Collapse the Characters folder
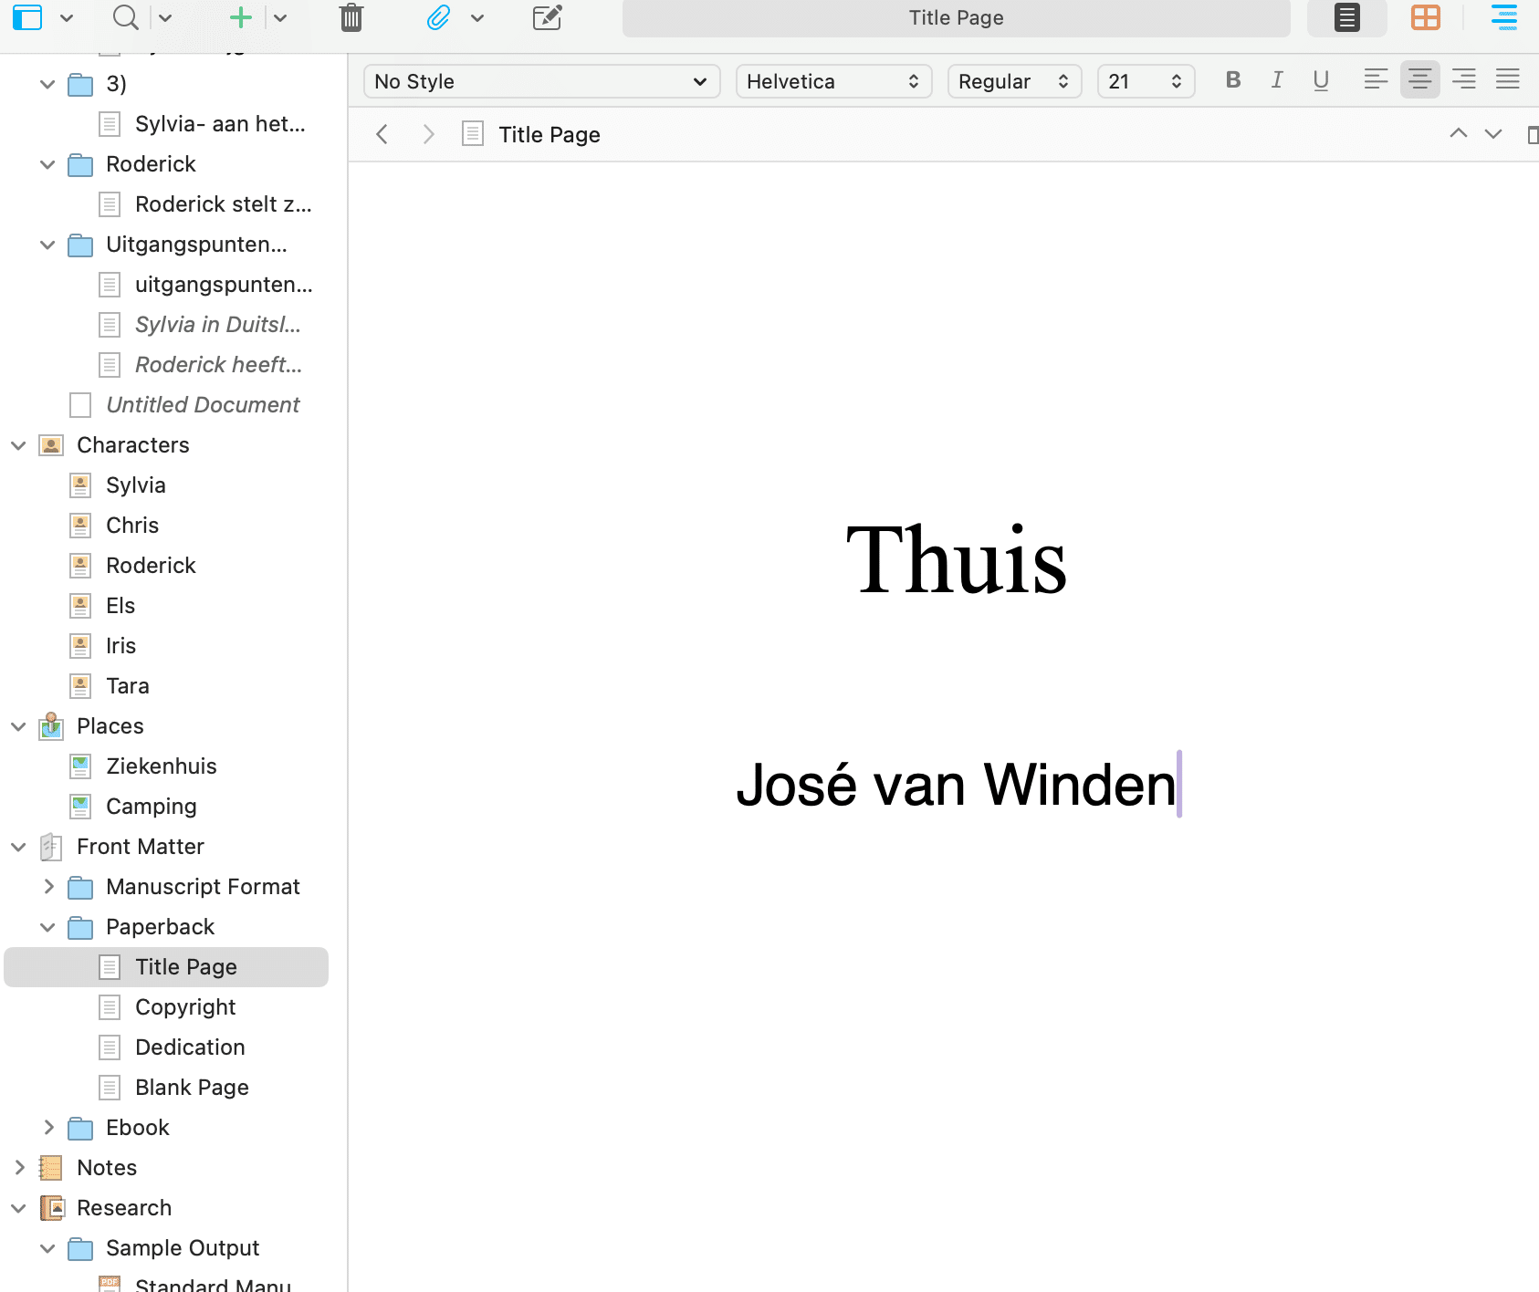 18,445
